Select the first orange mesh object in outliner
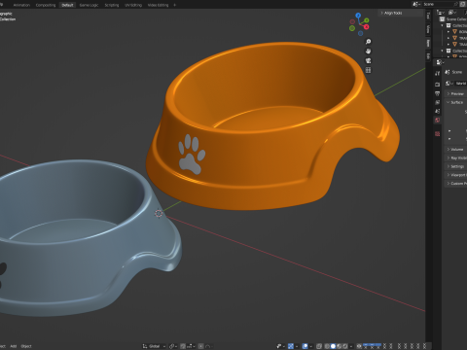467x350 pixels. click(x=454, y=31)
